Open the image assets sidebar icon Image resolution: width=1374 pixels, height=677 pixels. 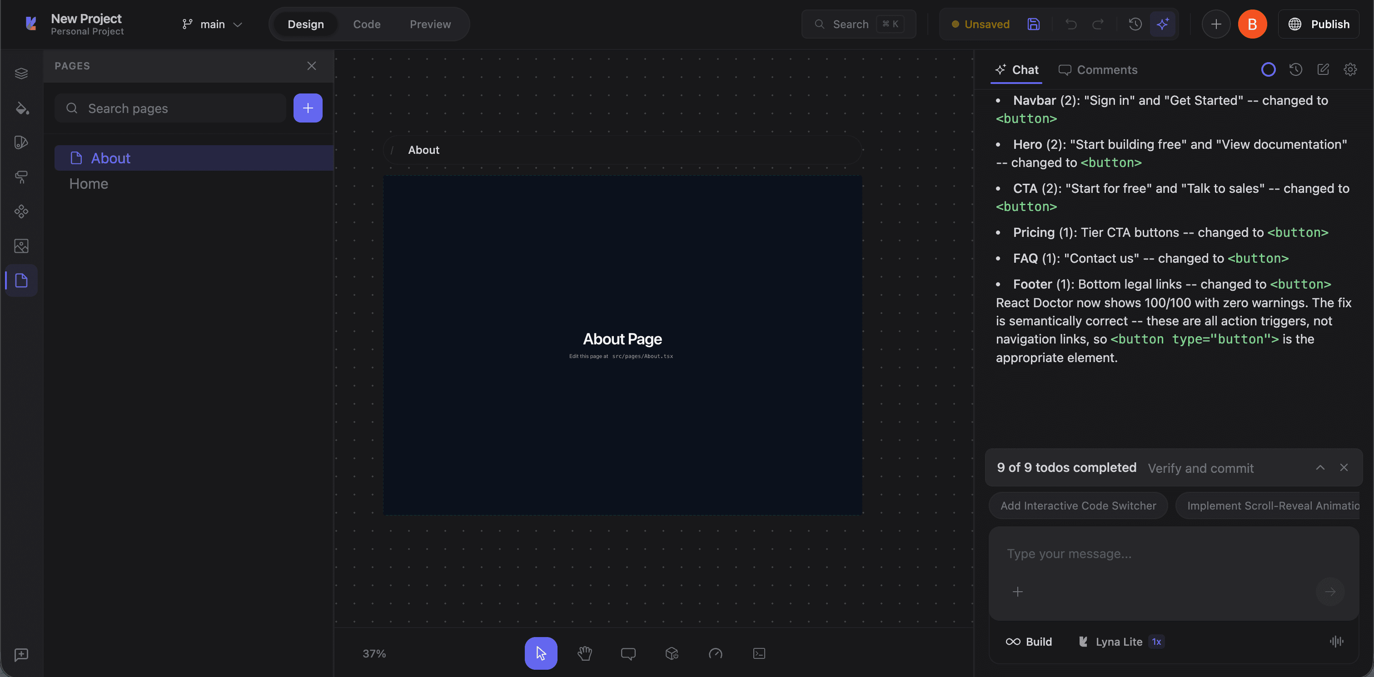click(x=21, y=246)
